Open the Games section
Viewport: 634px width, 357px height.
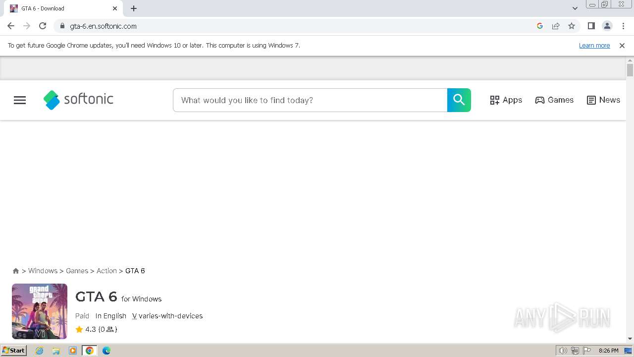point(554,100)
